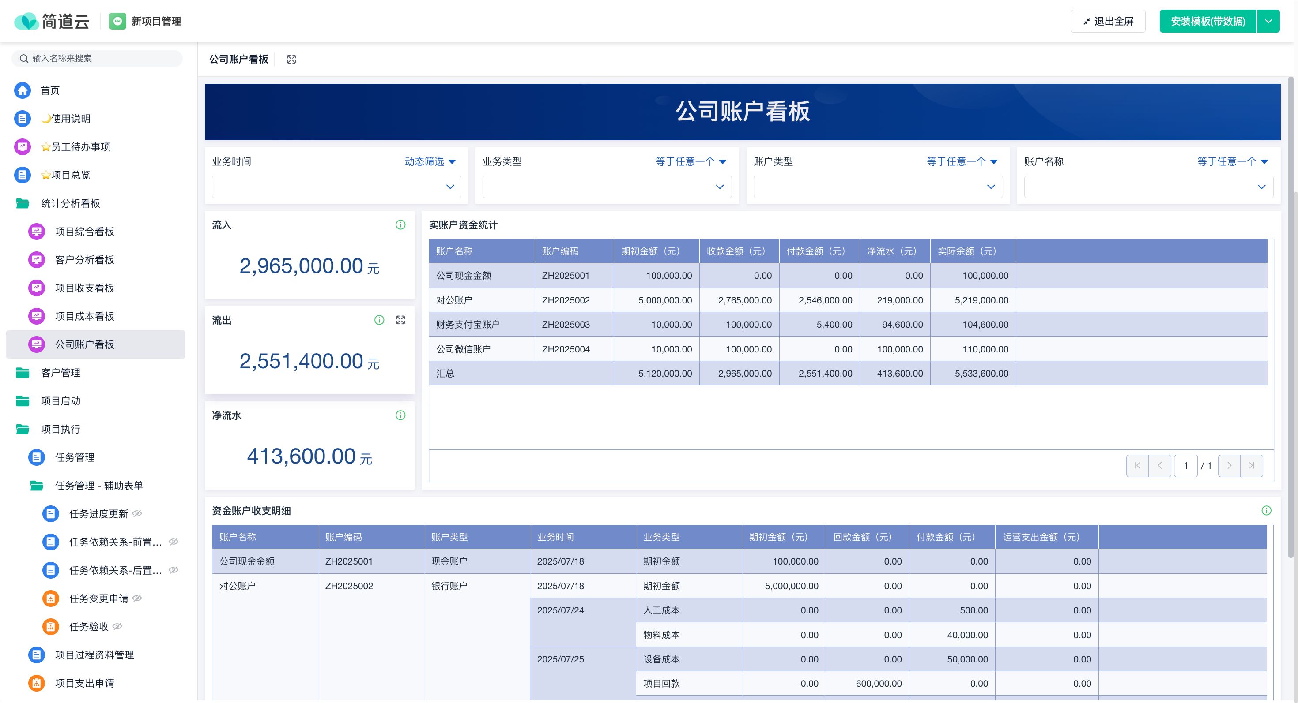Toggle hidden eye icon beside 任务进度更新
Image resolution: width=1298 pixels, height=703 pixels.
tap(137, 513)
